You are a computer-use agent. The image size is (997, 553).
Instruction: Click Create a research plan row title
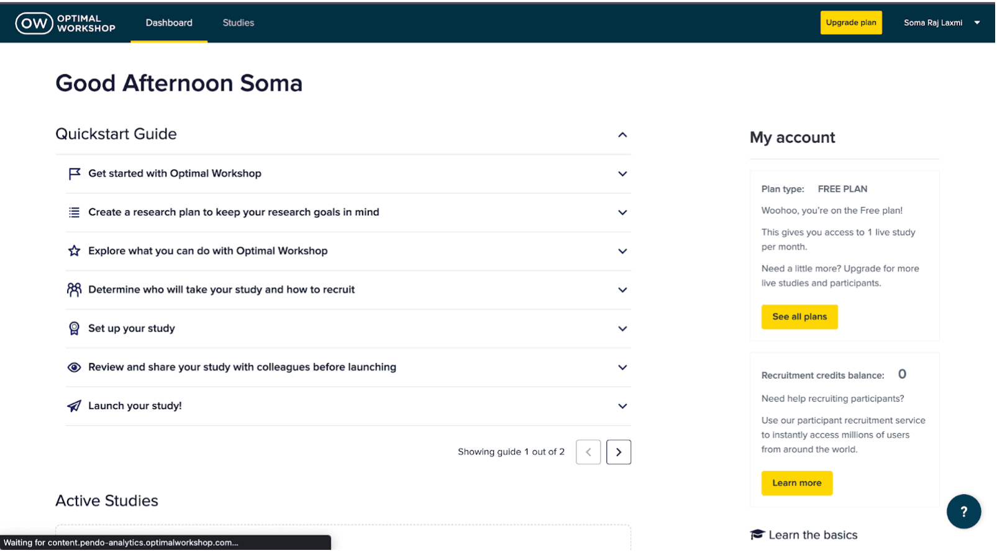point(234,212)
